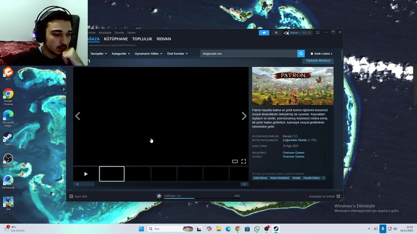
Task: Open Copilot from the taskbar
Action: coord(209,229)
